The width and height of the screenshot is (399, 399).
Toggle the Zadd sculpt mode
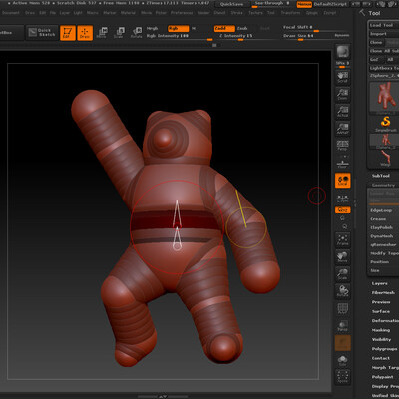point(224,29)
